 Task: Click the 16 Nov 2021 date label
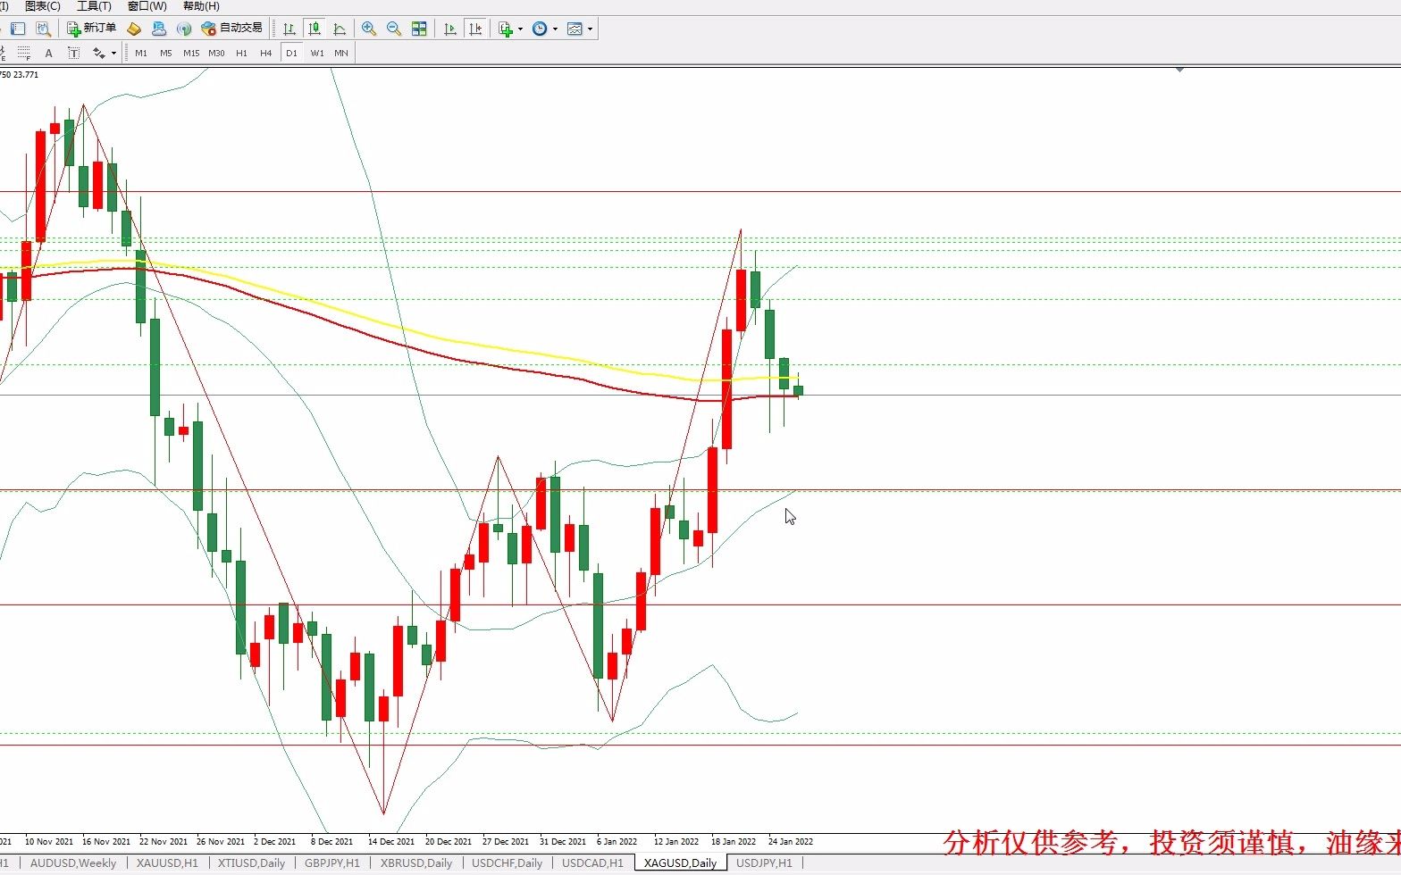coord(106,841)
